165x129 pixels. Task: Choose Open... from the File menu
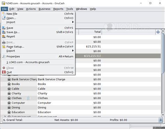pos(38,18)
